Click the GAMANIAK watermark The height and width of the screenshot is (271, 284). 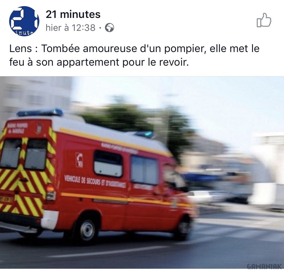pos(264,266)
